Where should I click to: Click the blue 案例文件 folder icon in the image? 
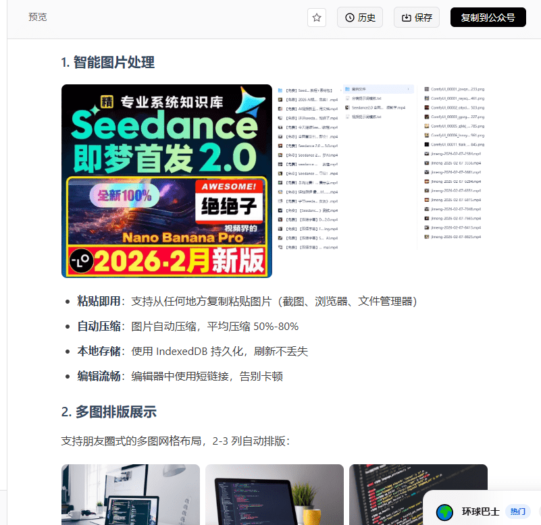[x=346, y=89]
